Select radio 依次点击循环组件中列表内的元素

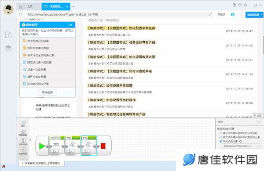(x=221, y=137)
